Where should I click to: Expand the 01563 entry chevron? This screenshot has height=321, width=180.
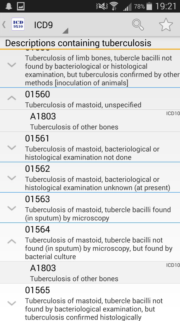pos(12,208)
